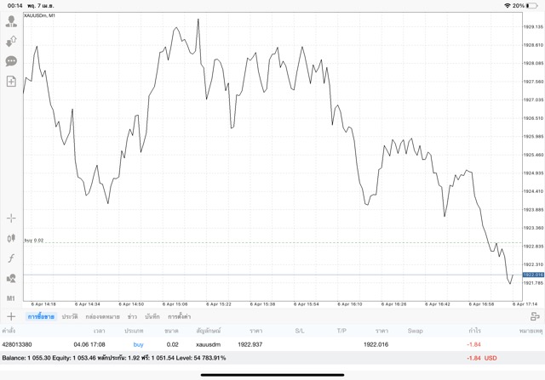Open the M1 timeframe selector
This screenshot has height=380, width=545.
coord(11,298)
